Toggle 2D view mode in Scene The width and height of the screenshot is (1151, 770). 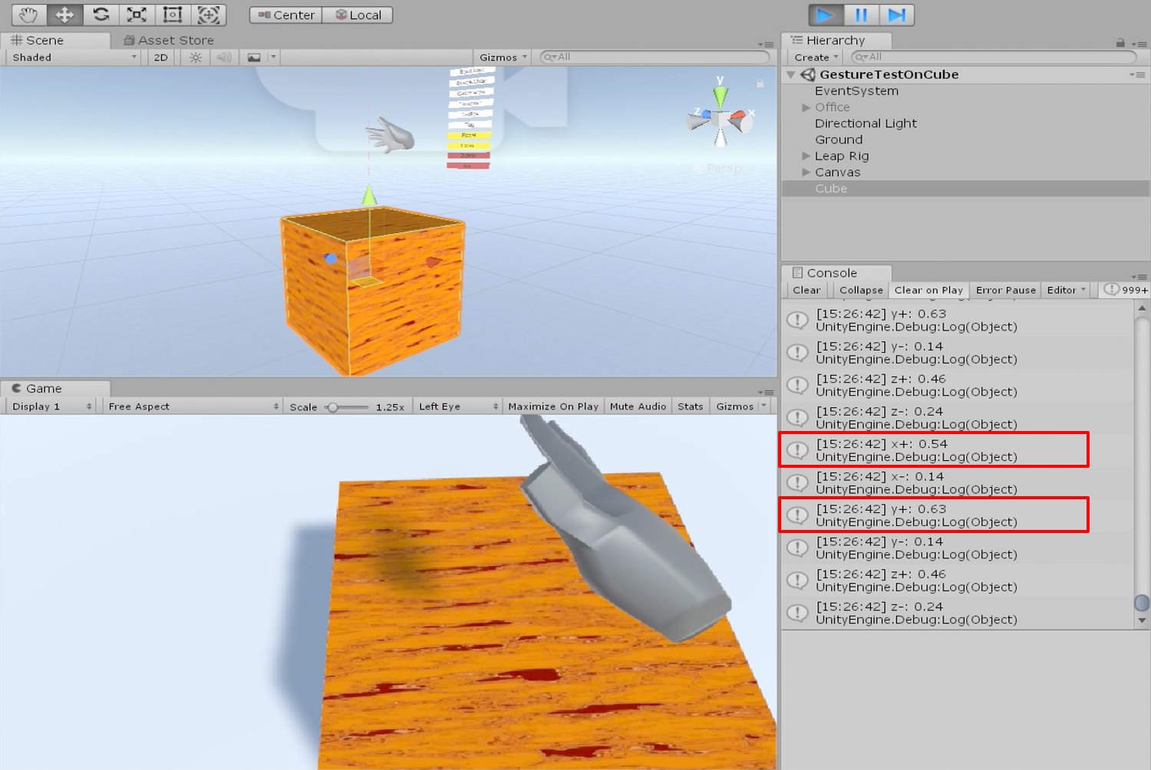point(160,58)
